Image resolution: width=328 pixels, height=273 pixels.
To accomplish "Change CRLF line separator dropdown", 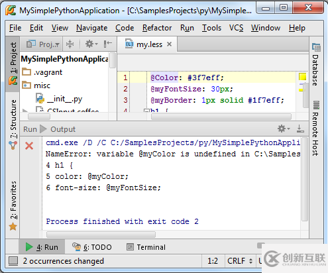I will [x=240, y=261].
